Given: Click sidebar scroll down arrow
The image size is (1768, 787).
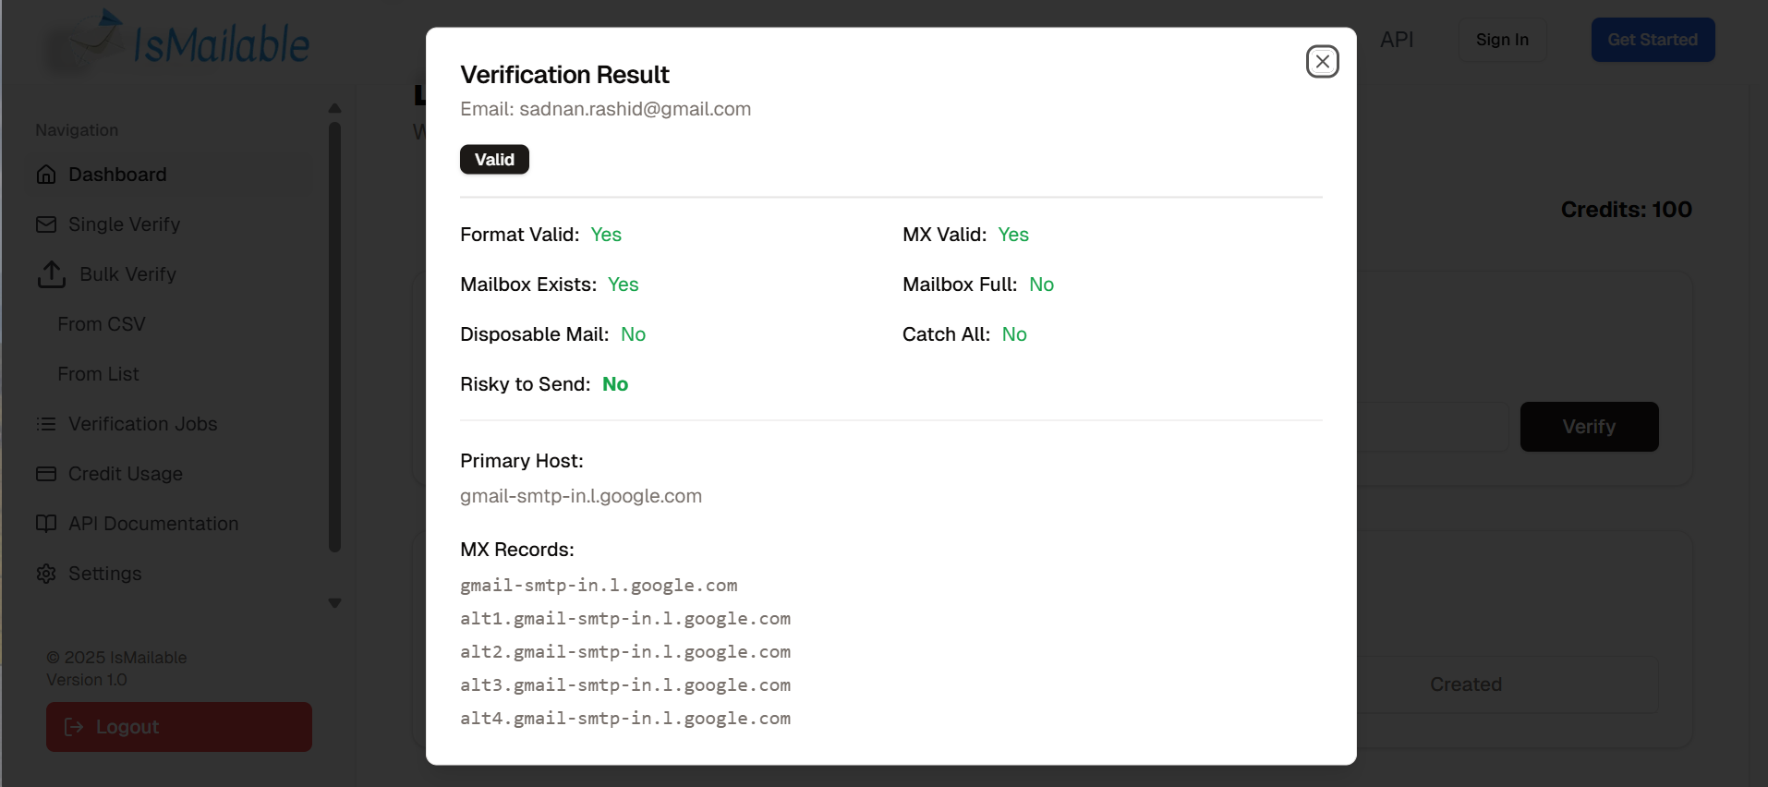Looking at the screenshot, I should (x=335, y=603).
